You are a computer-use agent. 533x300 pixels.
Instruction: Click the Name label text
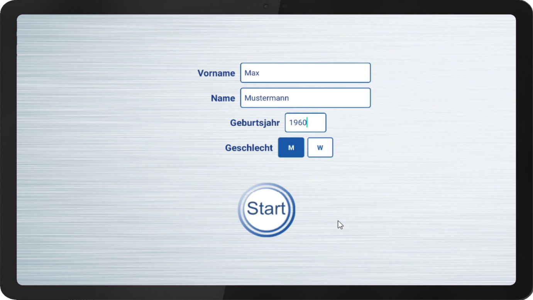click(223, 98)
